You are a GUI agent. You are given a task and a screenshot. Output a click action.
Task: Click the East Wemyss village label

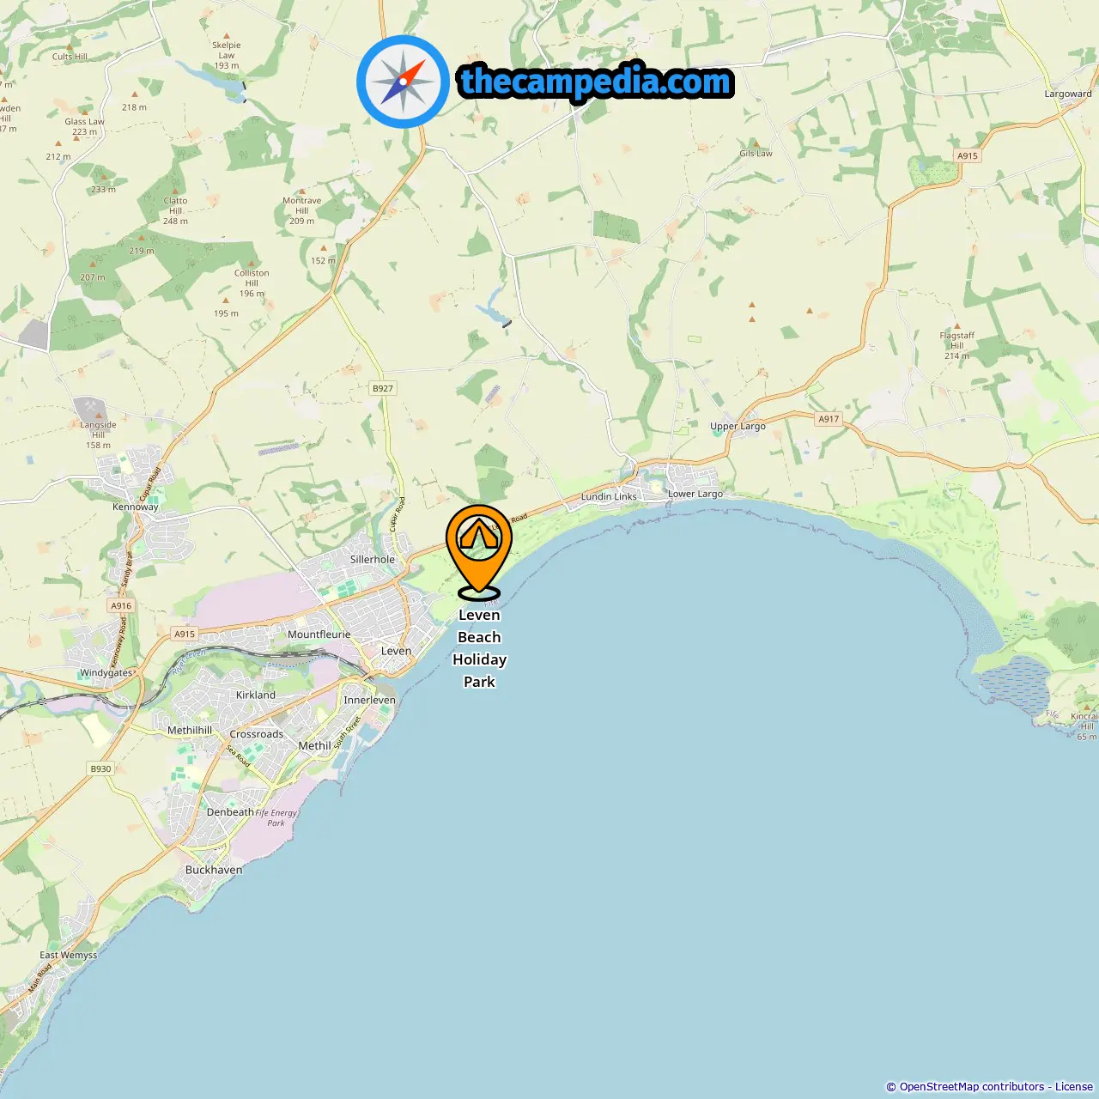point(69,955)
